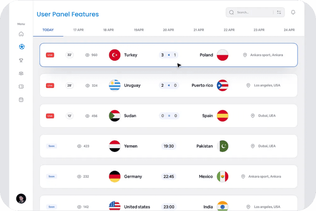The image size is (316, 211).
Task: Click the User Panel Features heading
Action: click(x=68, y=14)
